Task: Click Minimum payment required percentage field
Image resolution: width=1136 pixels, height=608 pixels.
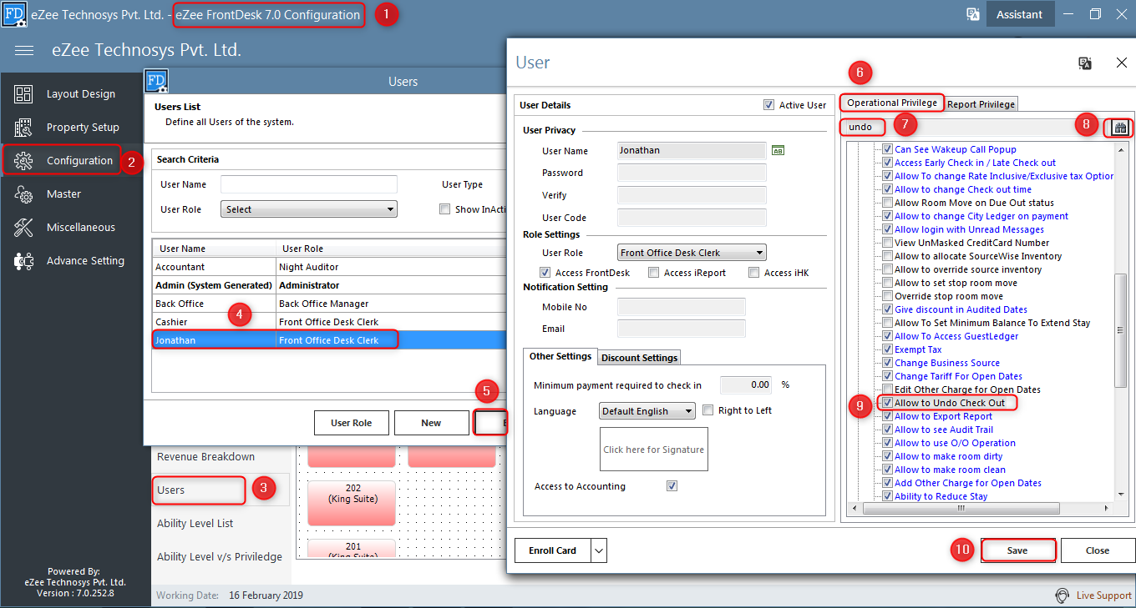Action: pyautogui.click(x=747, y=385)
